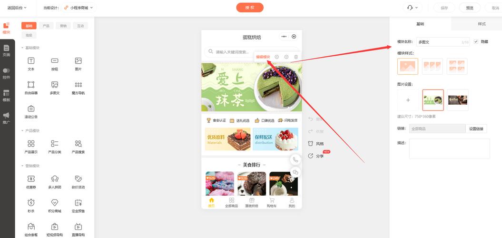Switch to the 样式 tab

482,24
